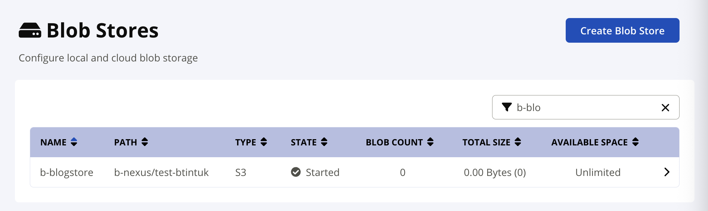708x211 pixels.
Task: Sort by State column arrows
Action: point(324,142)
